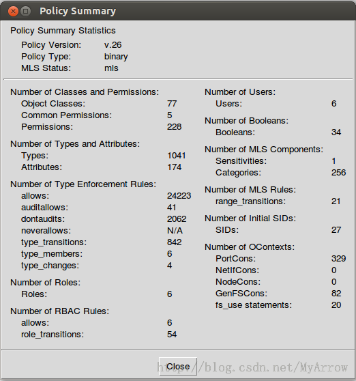Click the Object Classes count 77

172,104
